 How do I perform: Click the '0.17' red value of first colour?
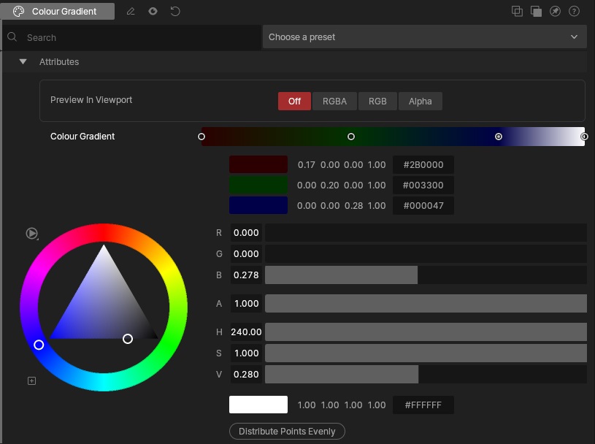coord(306,165)
